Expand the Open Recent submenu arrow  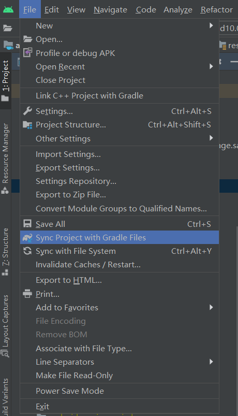(x=211, y=66)
